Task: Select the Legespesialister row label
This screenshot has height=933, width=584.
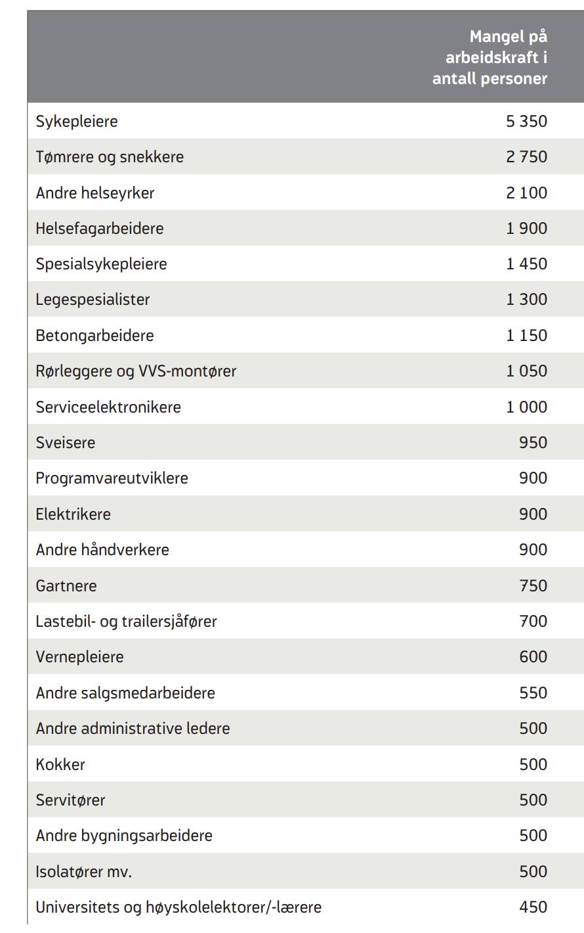Action: [93, 300]
